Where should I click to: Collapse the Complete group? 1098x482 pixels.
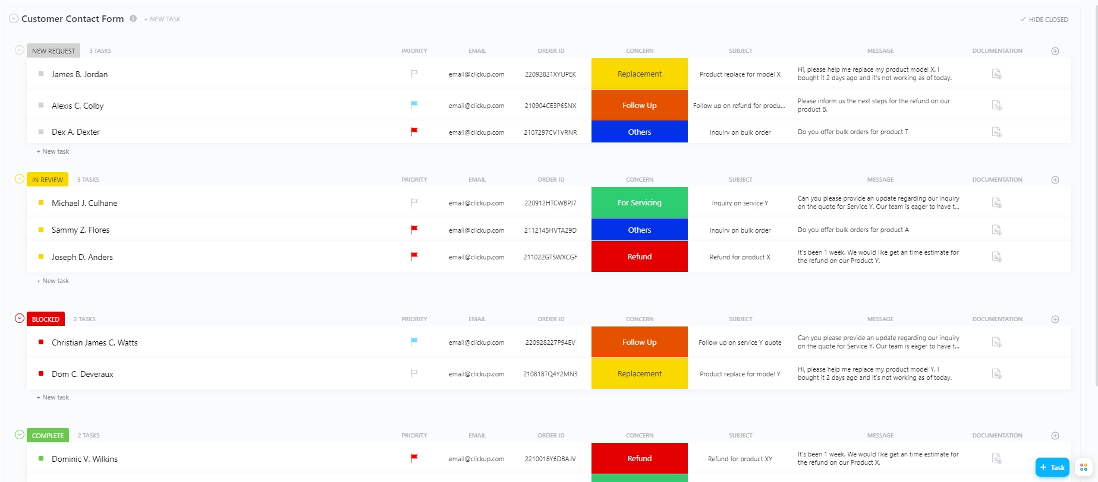(x=20, y=435)
